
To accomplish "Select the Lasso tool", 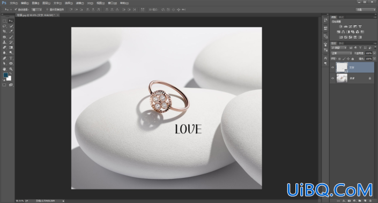I will coord(4,26).
